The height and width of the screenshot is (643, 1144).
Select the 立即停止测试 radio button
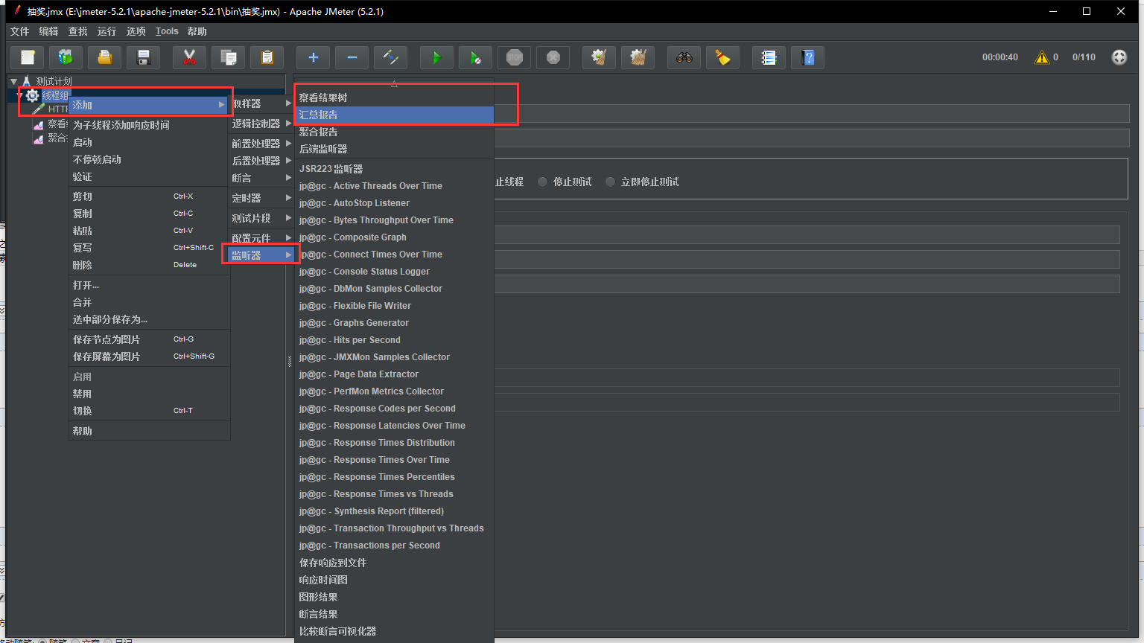611,182
